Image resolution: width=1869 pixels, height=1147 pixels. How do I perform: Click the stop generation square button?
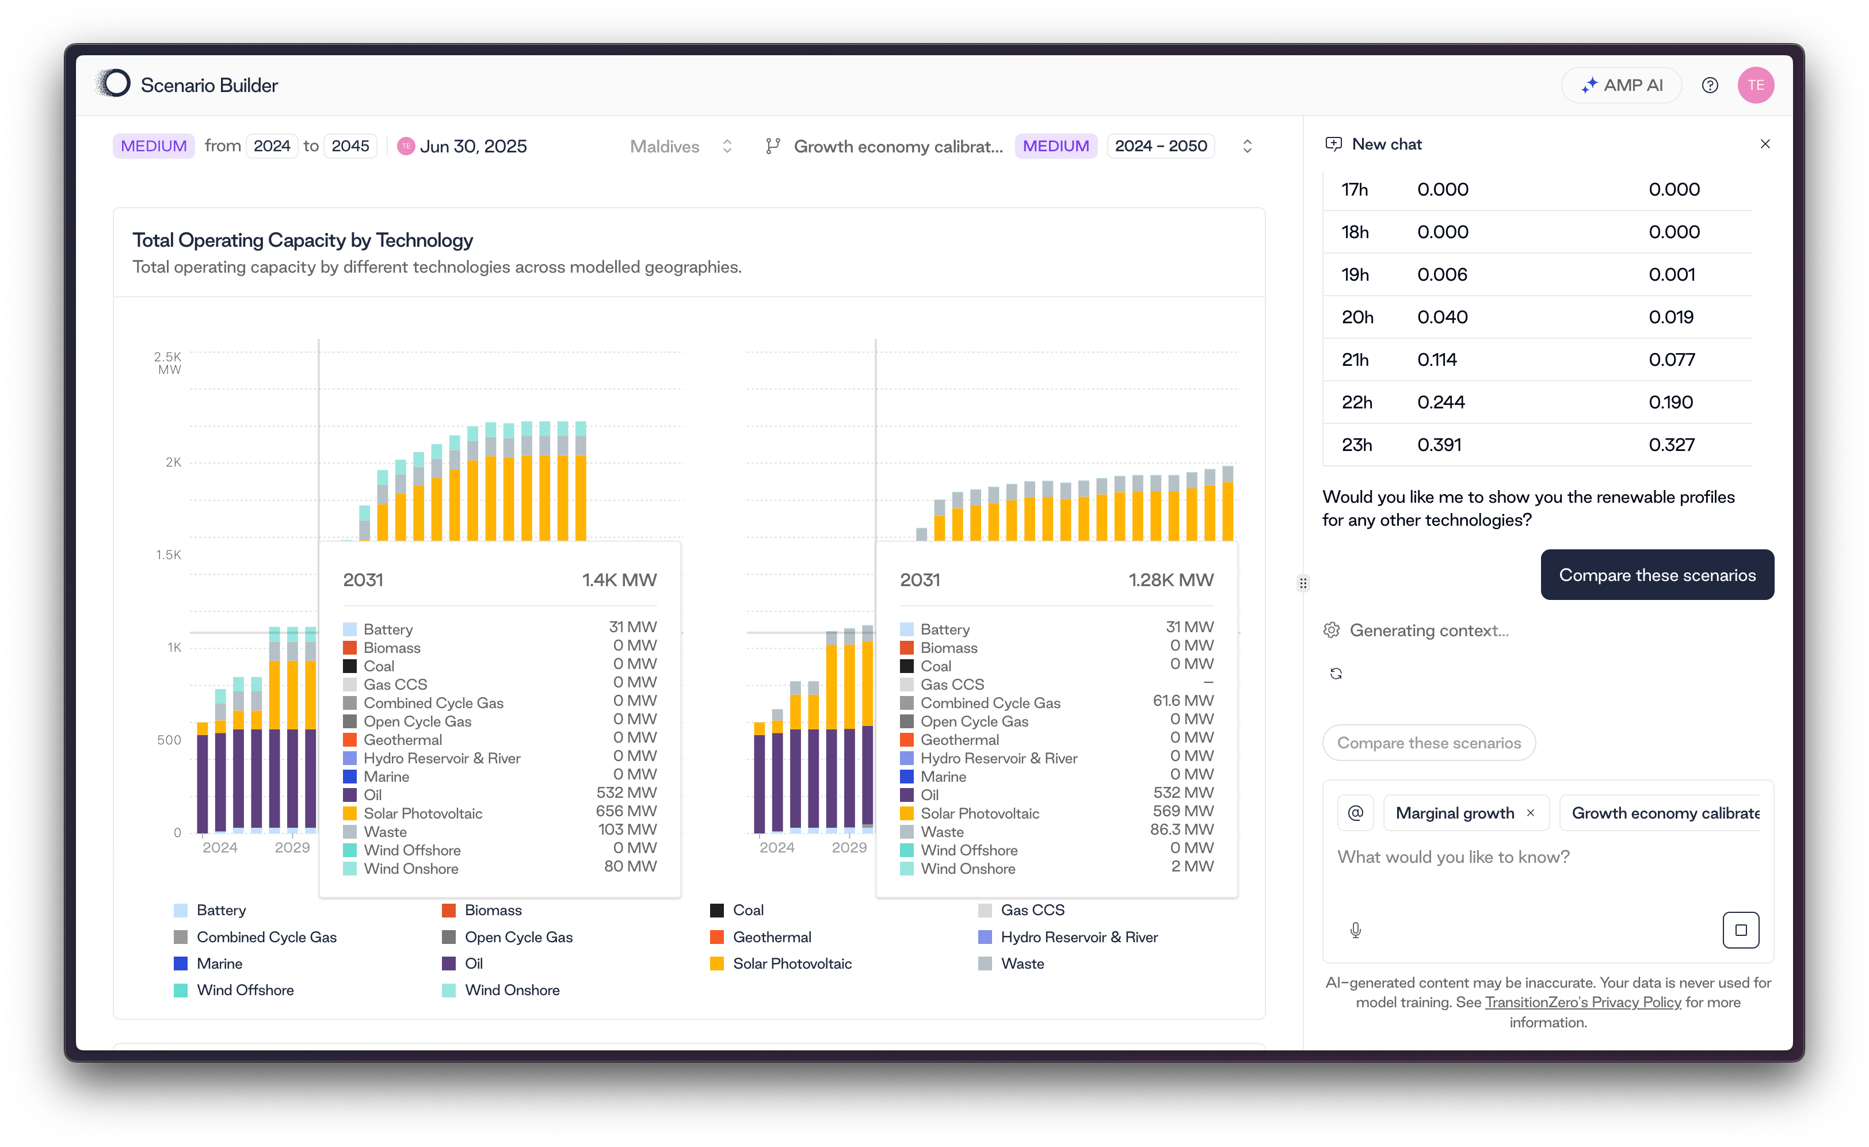1740,930
